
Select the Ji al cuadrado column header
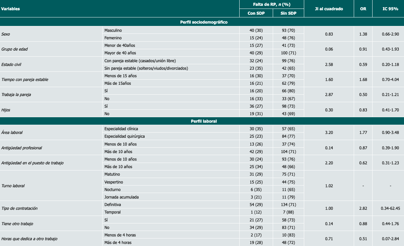point(328,9)
